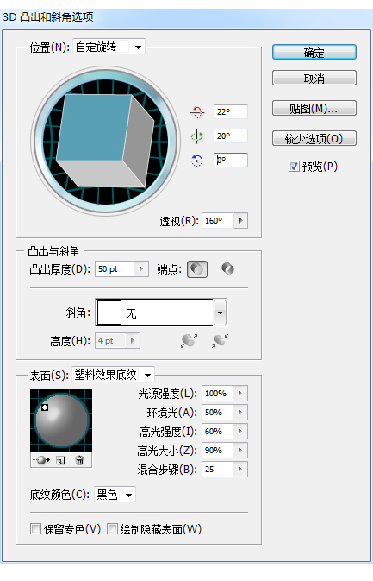Enable 绘制隐藏表面(W) checkbox

tap(112, 528)
